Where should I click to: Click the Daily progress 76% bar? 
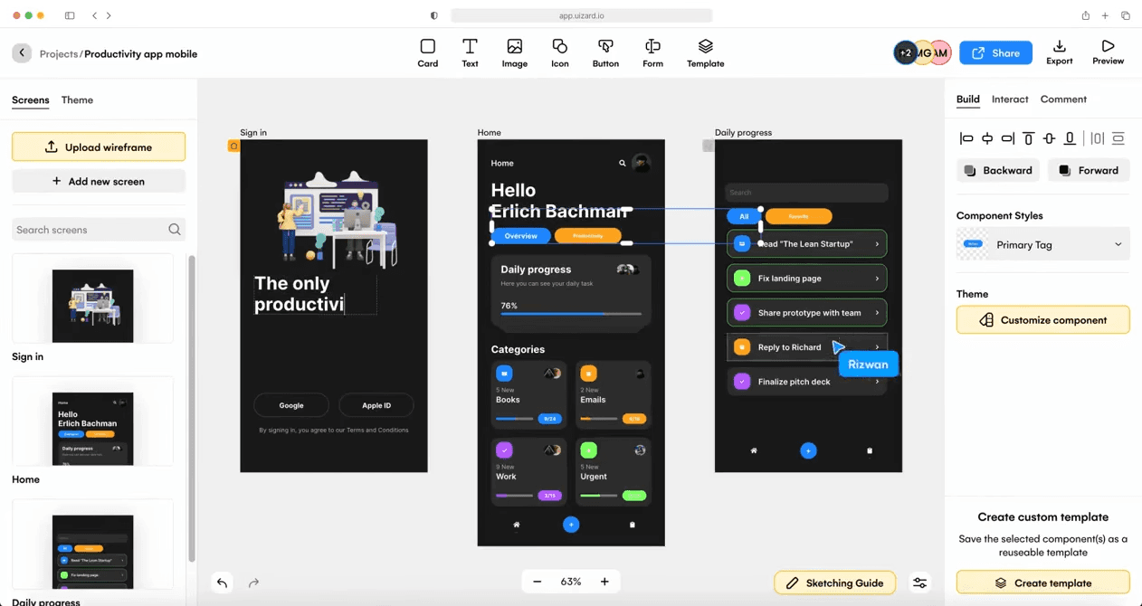571,314
